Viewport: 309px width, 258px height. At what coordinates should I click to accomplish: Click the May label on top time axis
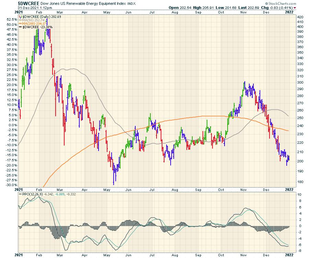[105, 12]
